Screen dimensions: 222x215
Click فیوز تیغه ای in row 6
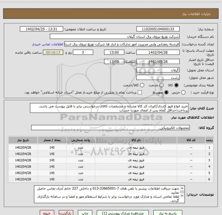[x=136, y=179]
